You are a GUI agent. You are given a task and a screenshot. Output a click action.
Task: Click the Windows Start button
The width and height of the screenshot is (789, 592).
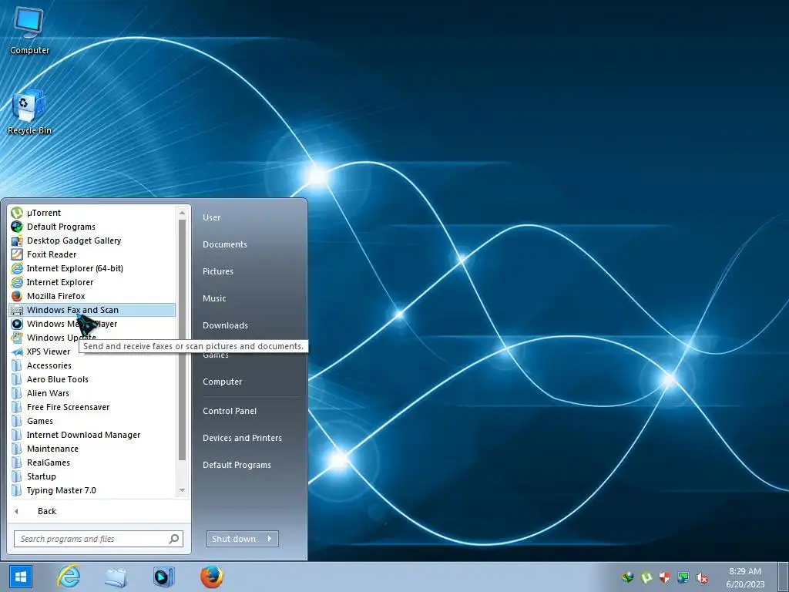click(21, 577)
